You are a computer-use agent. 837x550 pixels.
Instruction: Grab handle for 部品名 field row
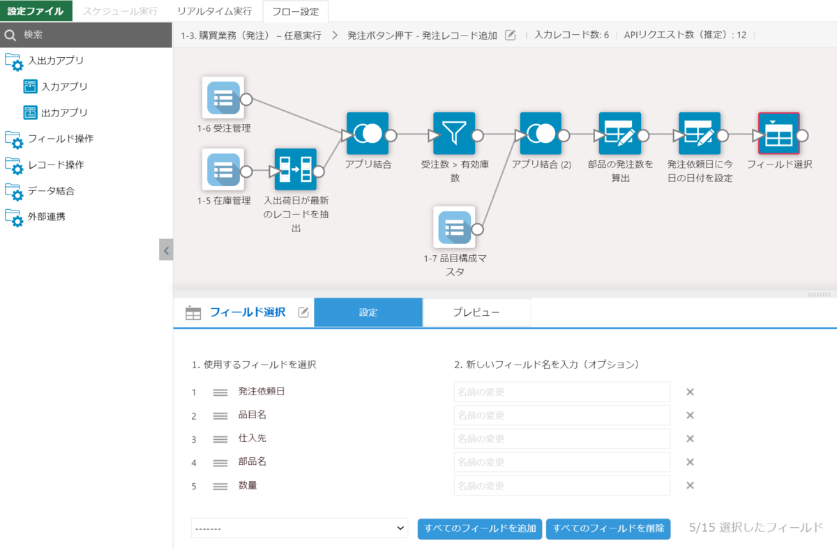pyautogui.click(x=220, y=463)
